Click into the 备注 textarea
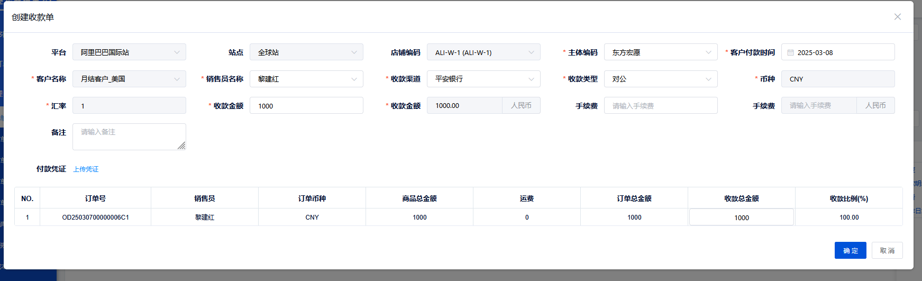This screenshot has height=281, width=922. tap(129, 137)
